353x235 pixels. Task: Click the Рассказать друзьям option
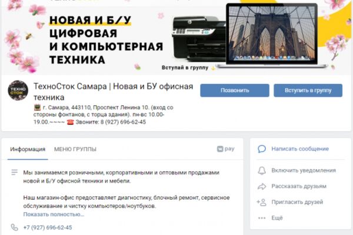[x=299, y=186]
